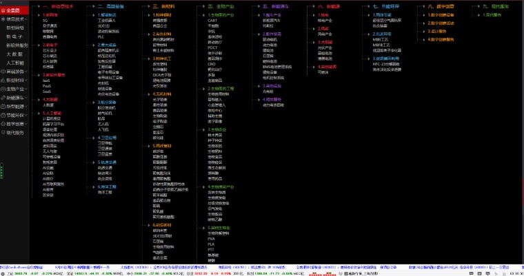The width and height of the screenshot is (524, 276).
Task: Expand the 生物产业 sidebar group chevron
Action: [x=26, y=89]
